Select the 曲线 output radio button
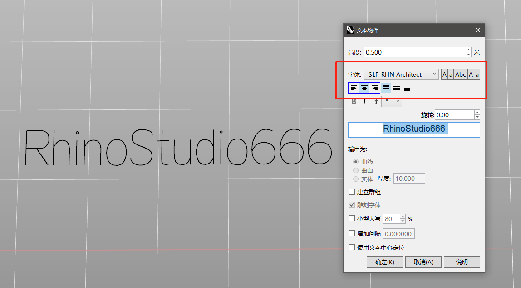 356,162
